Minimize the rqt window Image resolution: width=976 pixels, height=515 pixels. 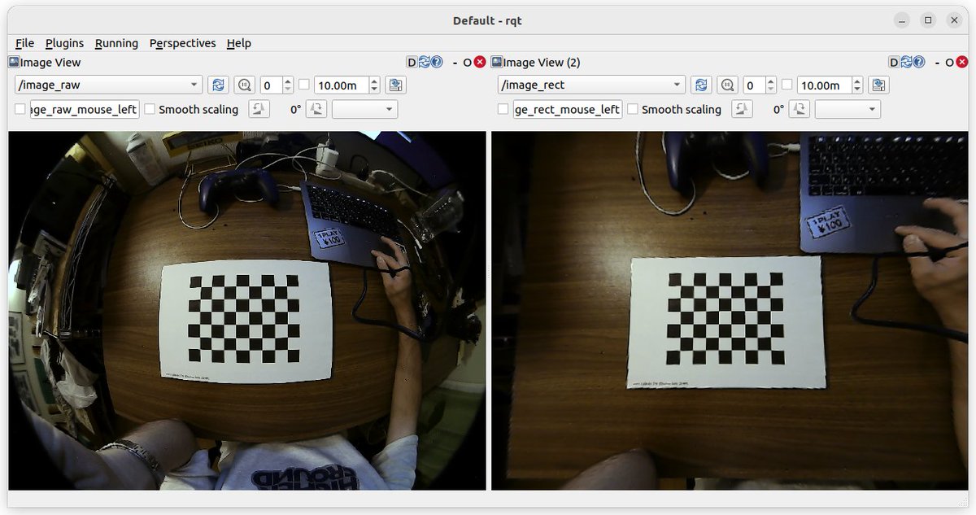pyautogui.click(x=903, y=20)
